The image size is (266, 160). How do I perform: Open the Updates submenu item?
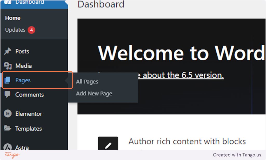(15, 30)
